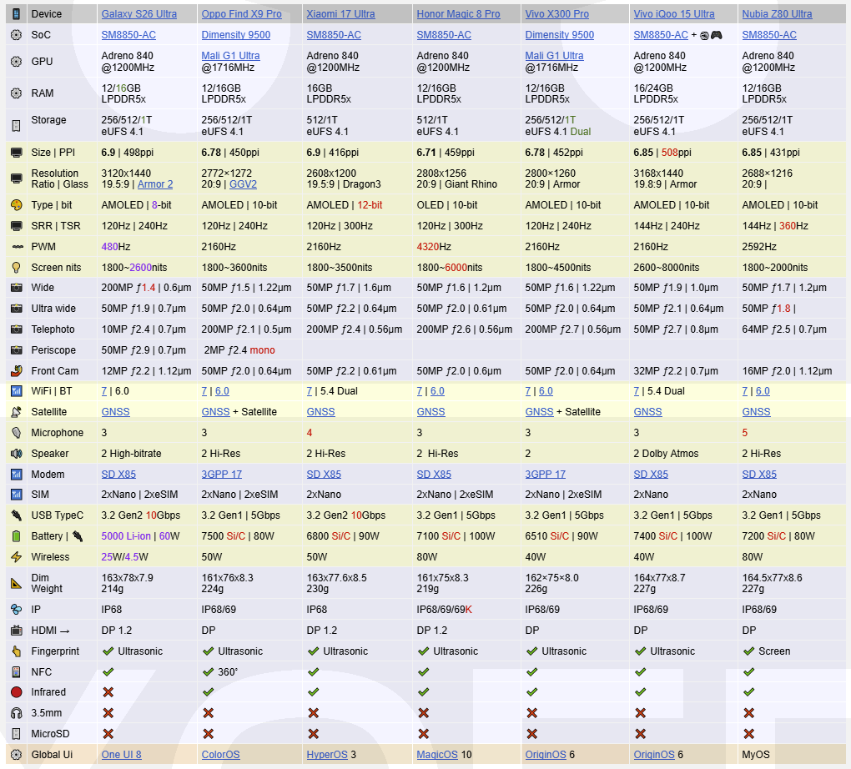Click the green check Infrared mark for Oppo
Viewport: 851px width, 769px height.
click(208, 692)
